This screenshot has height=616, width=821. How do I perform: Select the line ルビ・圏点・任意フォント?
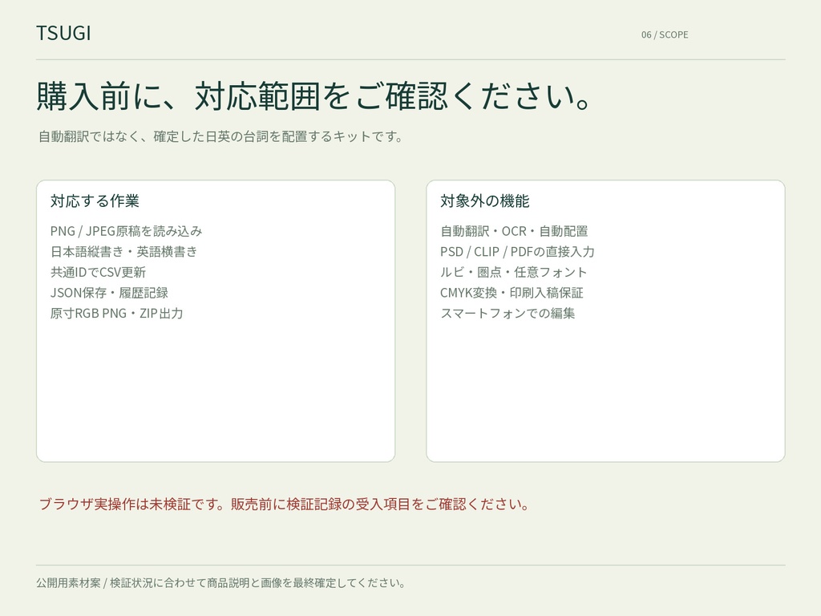(514, 273)
